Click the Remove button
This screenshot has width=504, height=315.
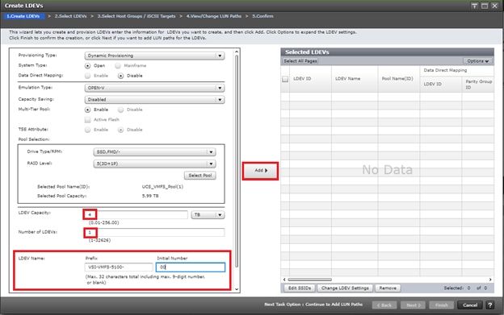(x=388, y=288)
